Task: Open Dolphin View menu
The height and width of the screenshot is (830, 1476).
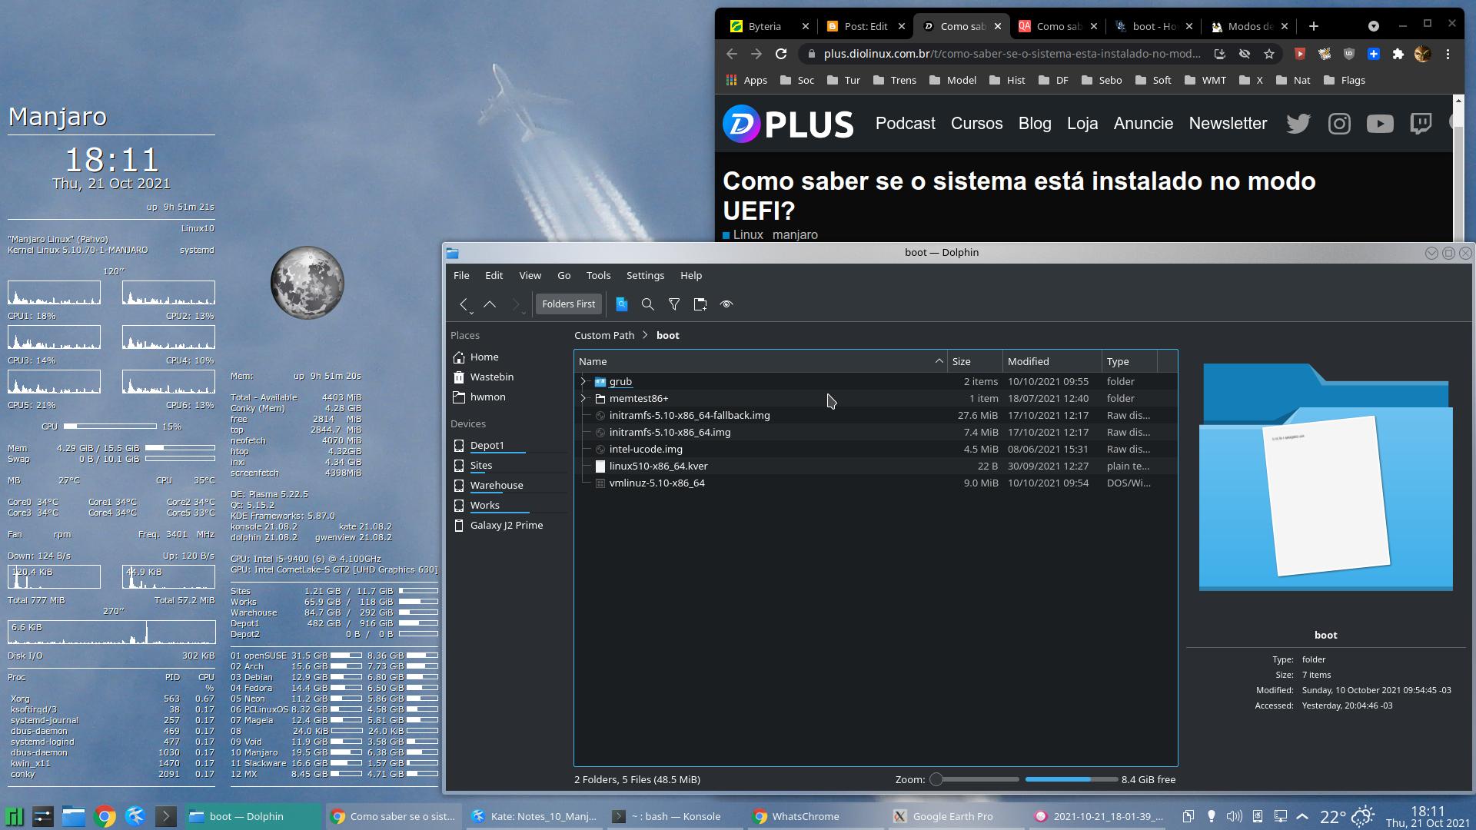Action: click(x=530, y=275)
